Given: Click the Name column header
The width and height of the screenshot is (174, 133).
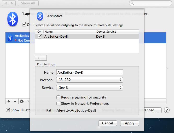Looking at the screenshot, I should click(x=69, y=32).
